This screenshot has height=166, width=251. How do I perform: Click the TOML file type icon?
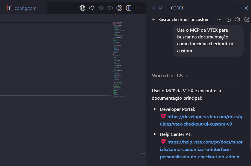tap(10, 8)
